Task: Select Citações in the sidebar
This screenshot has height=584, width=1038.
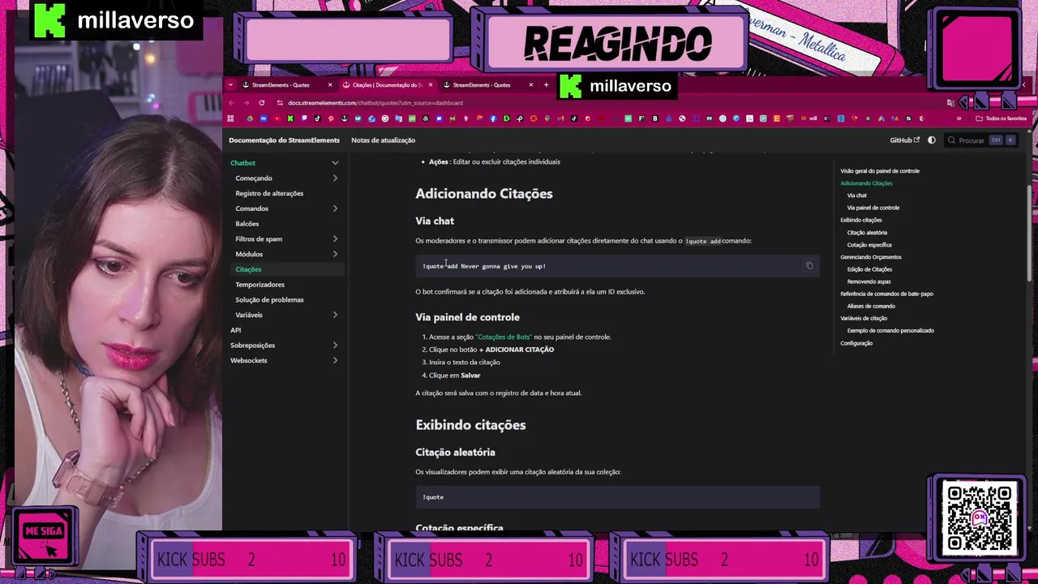Action: click(x=248, y=269)
